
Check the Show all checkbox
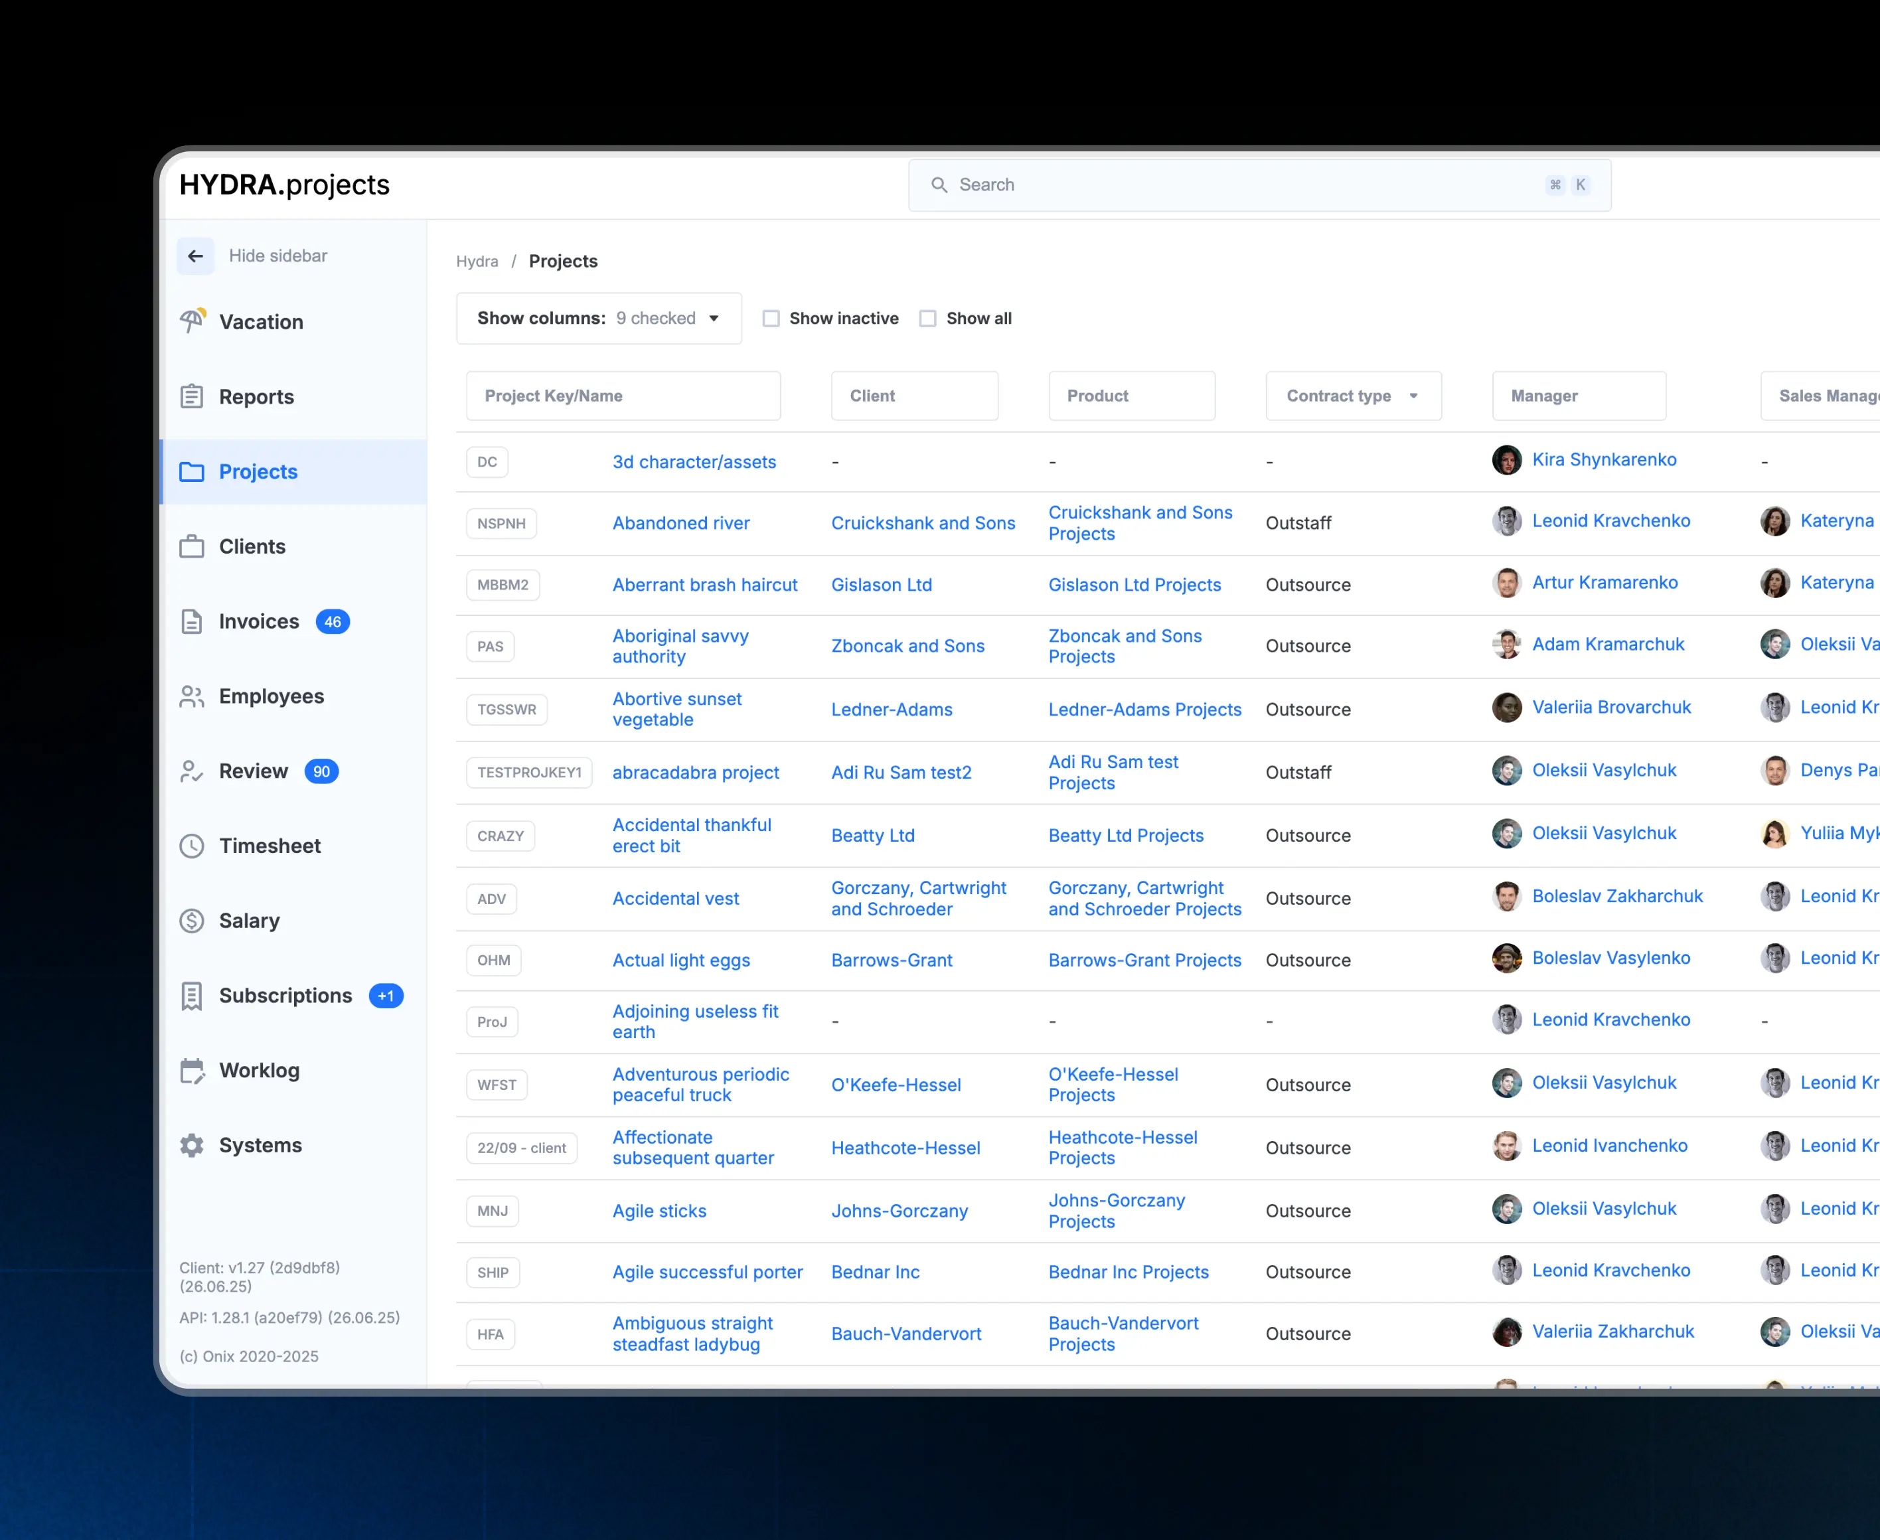pos(928,319)
